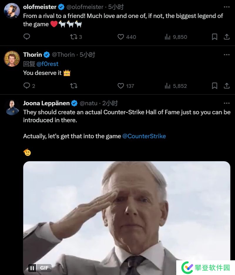Image resolution: width=235 pixels, height=275 pixels.
Task: Share Thorin's tweet
Action: [227, 86]
